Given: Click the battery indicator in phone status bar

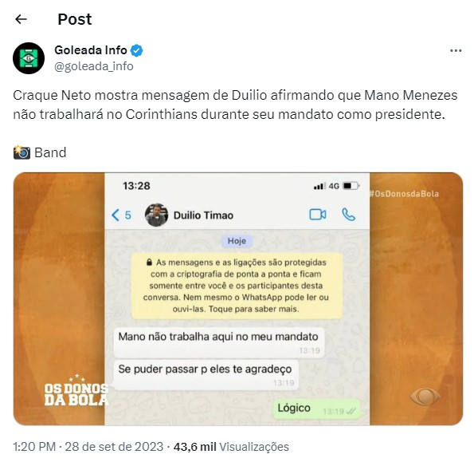Looking at the screenshot, I should 351,186.
